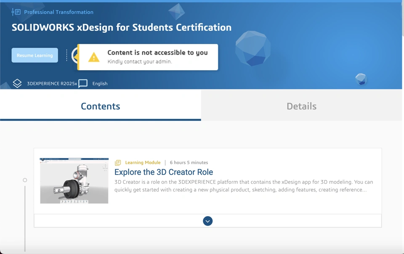Click the 3D Creator module description text
Viewport: 404px width, 254px height.
(243, 186)
